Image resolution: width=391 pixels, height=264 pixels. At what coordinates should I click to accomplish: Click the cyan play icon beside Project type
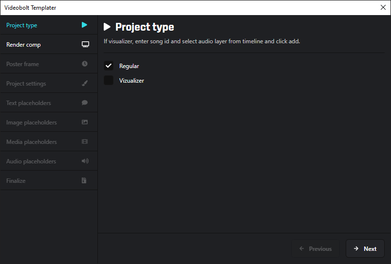[85, 25]
